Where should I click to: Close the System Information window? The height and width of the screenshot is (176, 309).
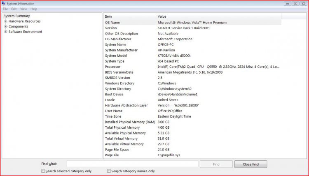pos(303,4)
